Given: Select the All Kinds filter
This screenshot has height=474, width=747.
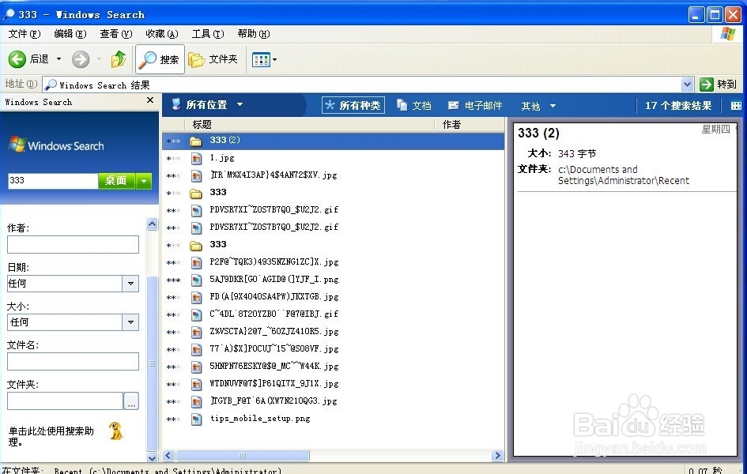Looking at the screenshot, I should tap(353, 105).
